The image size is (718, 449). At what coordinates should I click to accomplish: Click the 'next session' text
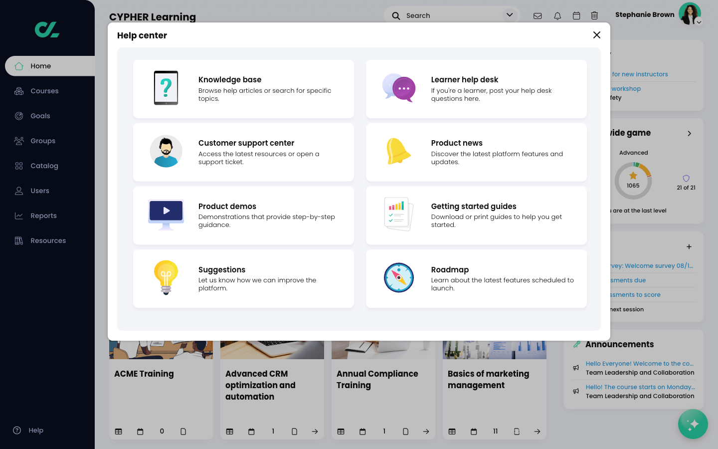[x=627, y=309]
